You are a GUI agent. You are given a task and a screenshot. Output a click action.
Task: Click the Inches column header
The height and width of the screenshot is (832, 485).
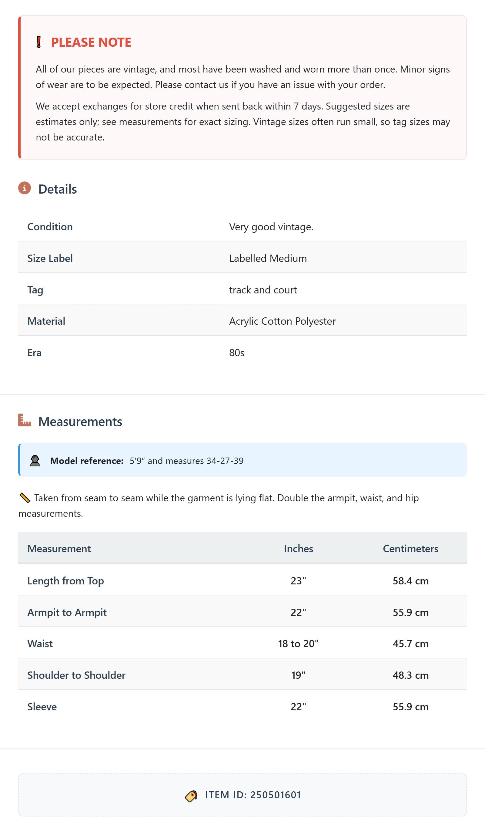(x=299, y=548)
